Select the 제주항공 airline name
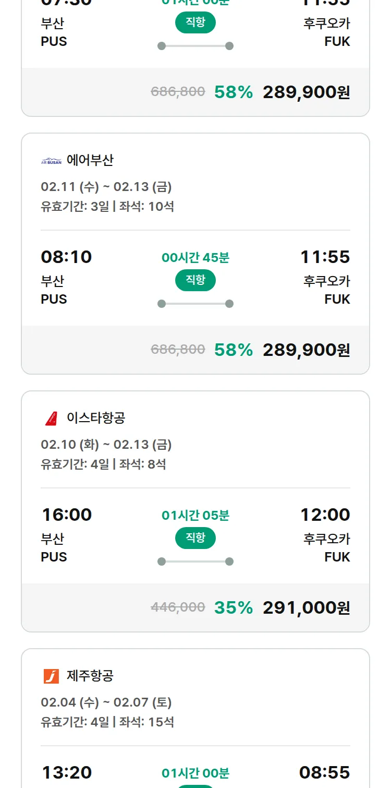 (90, 676)
